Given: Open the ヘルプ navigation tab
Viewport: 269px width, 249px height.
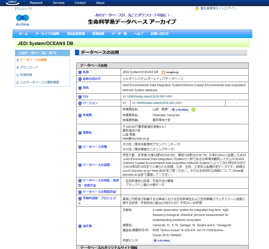Looking at the screenshot, I should 139,34.
